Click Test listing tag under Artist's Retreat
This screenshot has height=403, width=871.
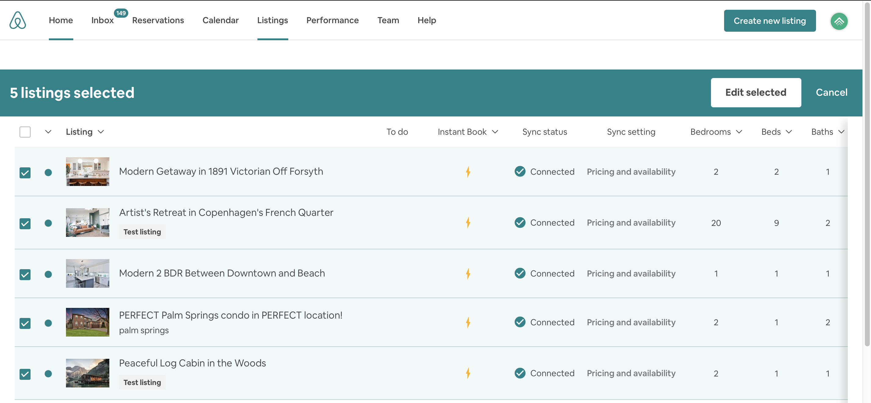point(142,232)
